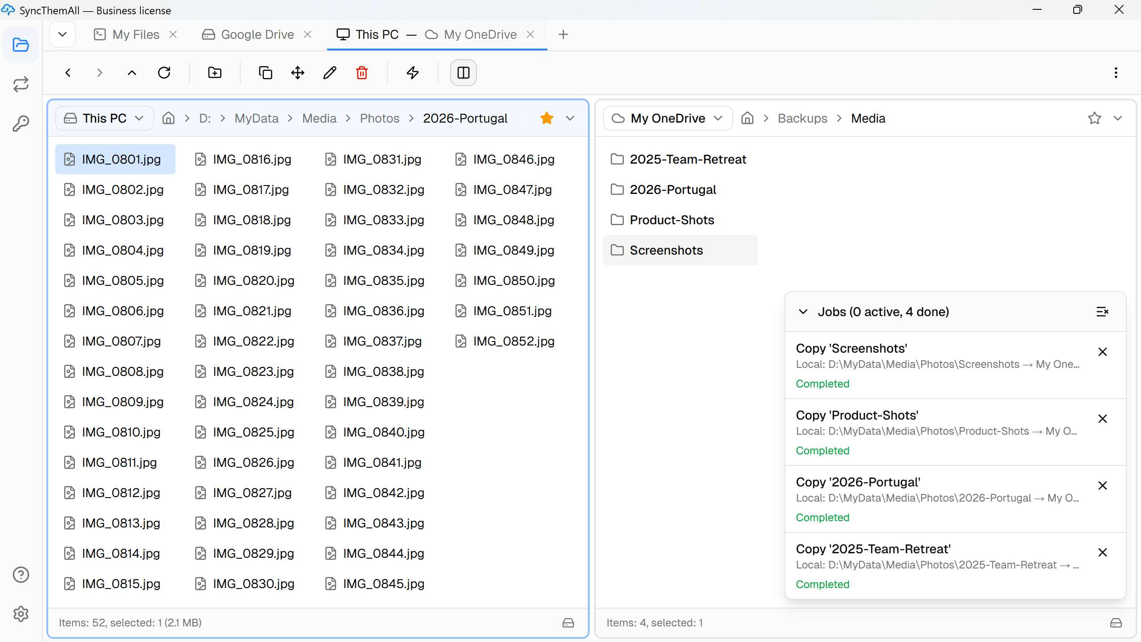Unfavorite the 2026-Portugal folder star

coord(547,118)
